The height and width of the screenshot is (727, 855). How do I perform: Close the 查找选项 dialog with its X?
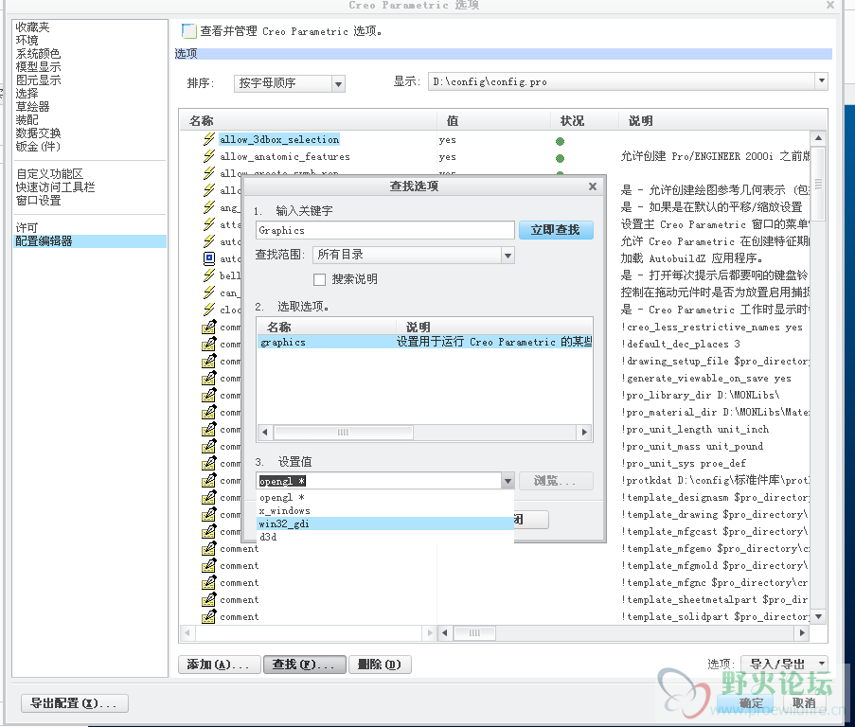coord(593,186)
